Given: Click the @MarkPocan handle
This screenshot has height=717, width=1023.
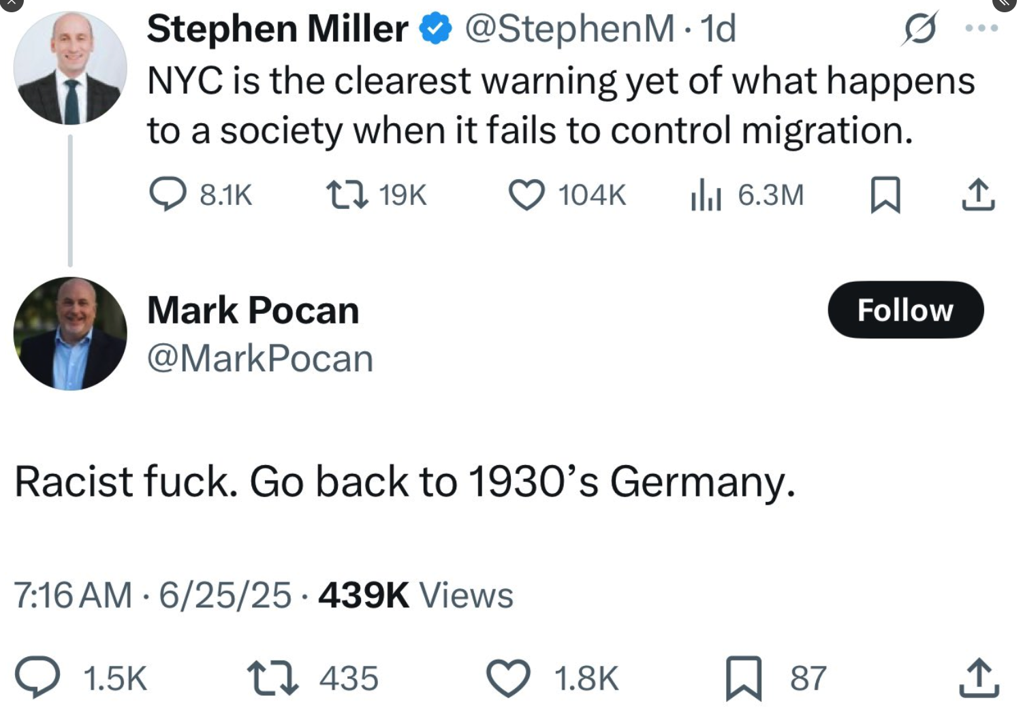Looking at the screenshot, I should pyautogui.click(x=259, y=357).
